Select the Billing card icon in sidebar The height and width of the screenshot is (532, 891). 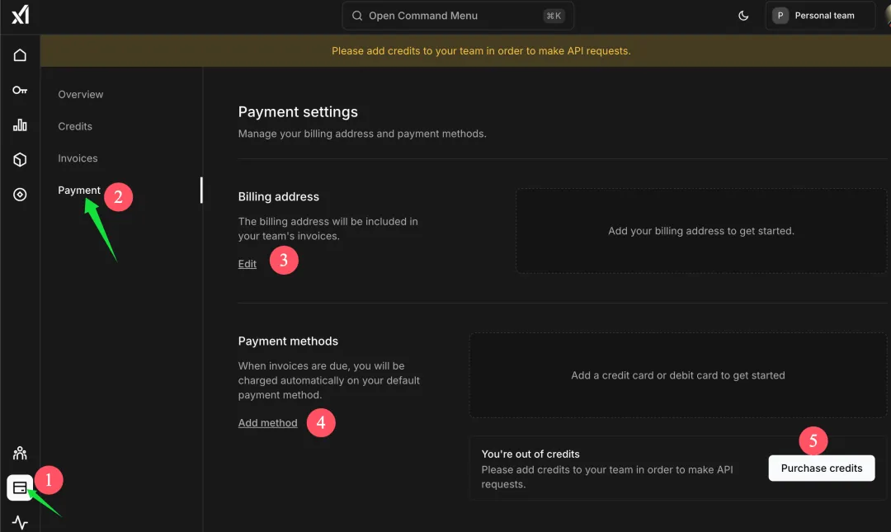[x=20, y=487]
